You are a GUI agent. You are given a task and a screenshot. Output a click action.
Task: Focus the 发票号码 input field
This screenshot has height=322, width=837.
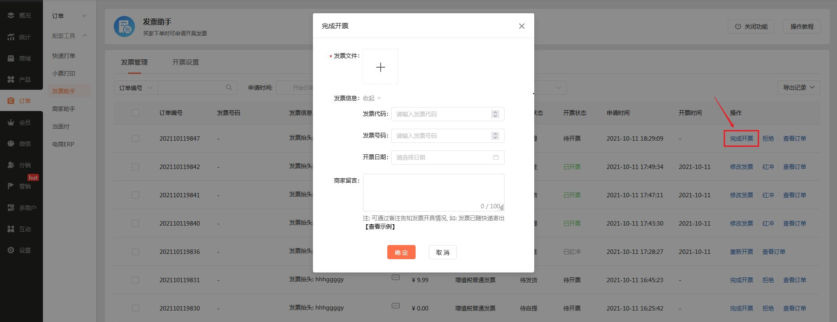click(448, 136)
